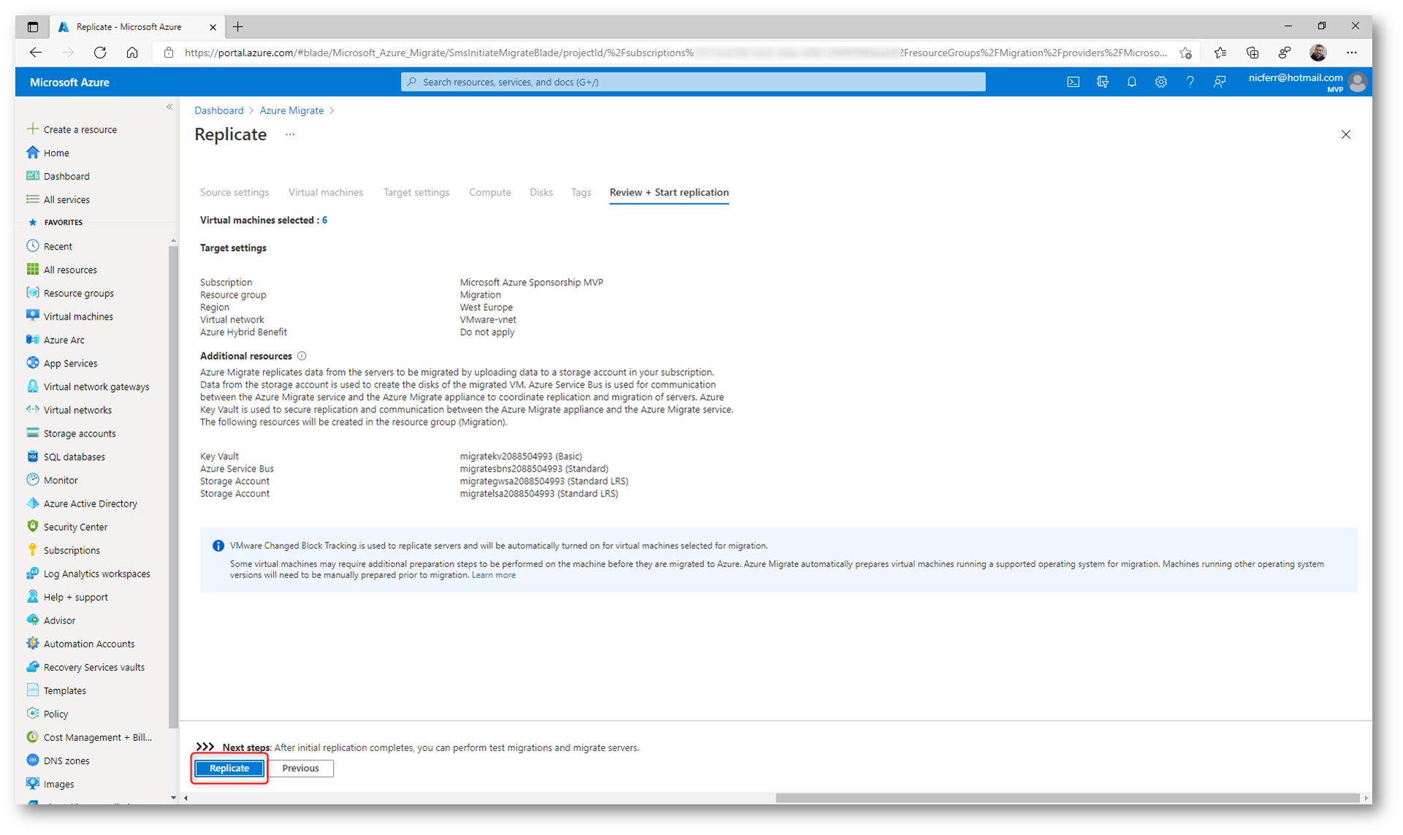Click the Azure Migrate breadcrumb link
The height and width of the screenshot is (835, 1403).
click(x=291, y=111)
